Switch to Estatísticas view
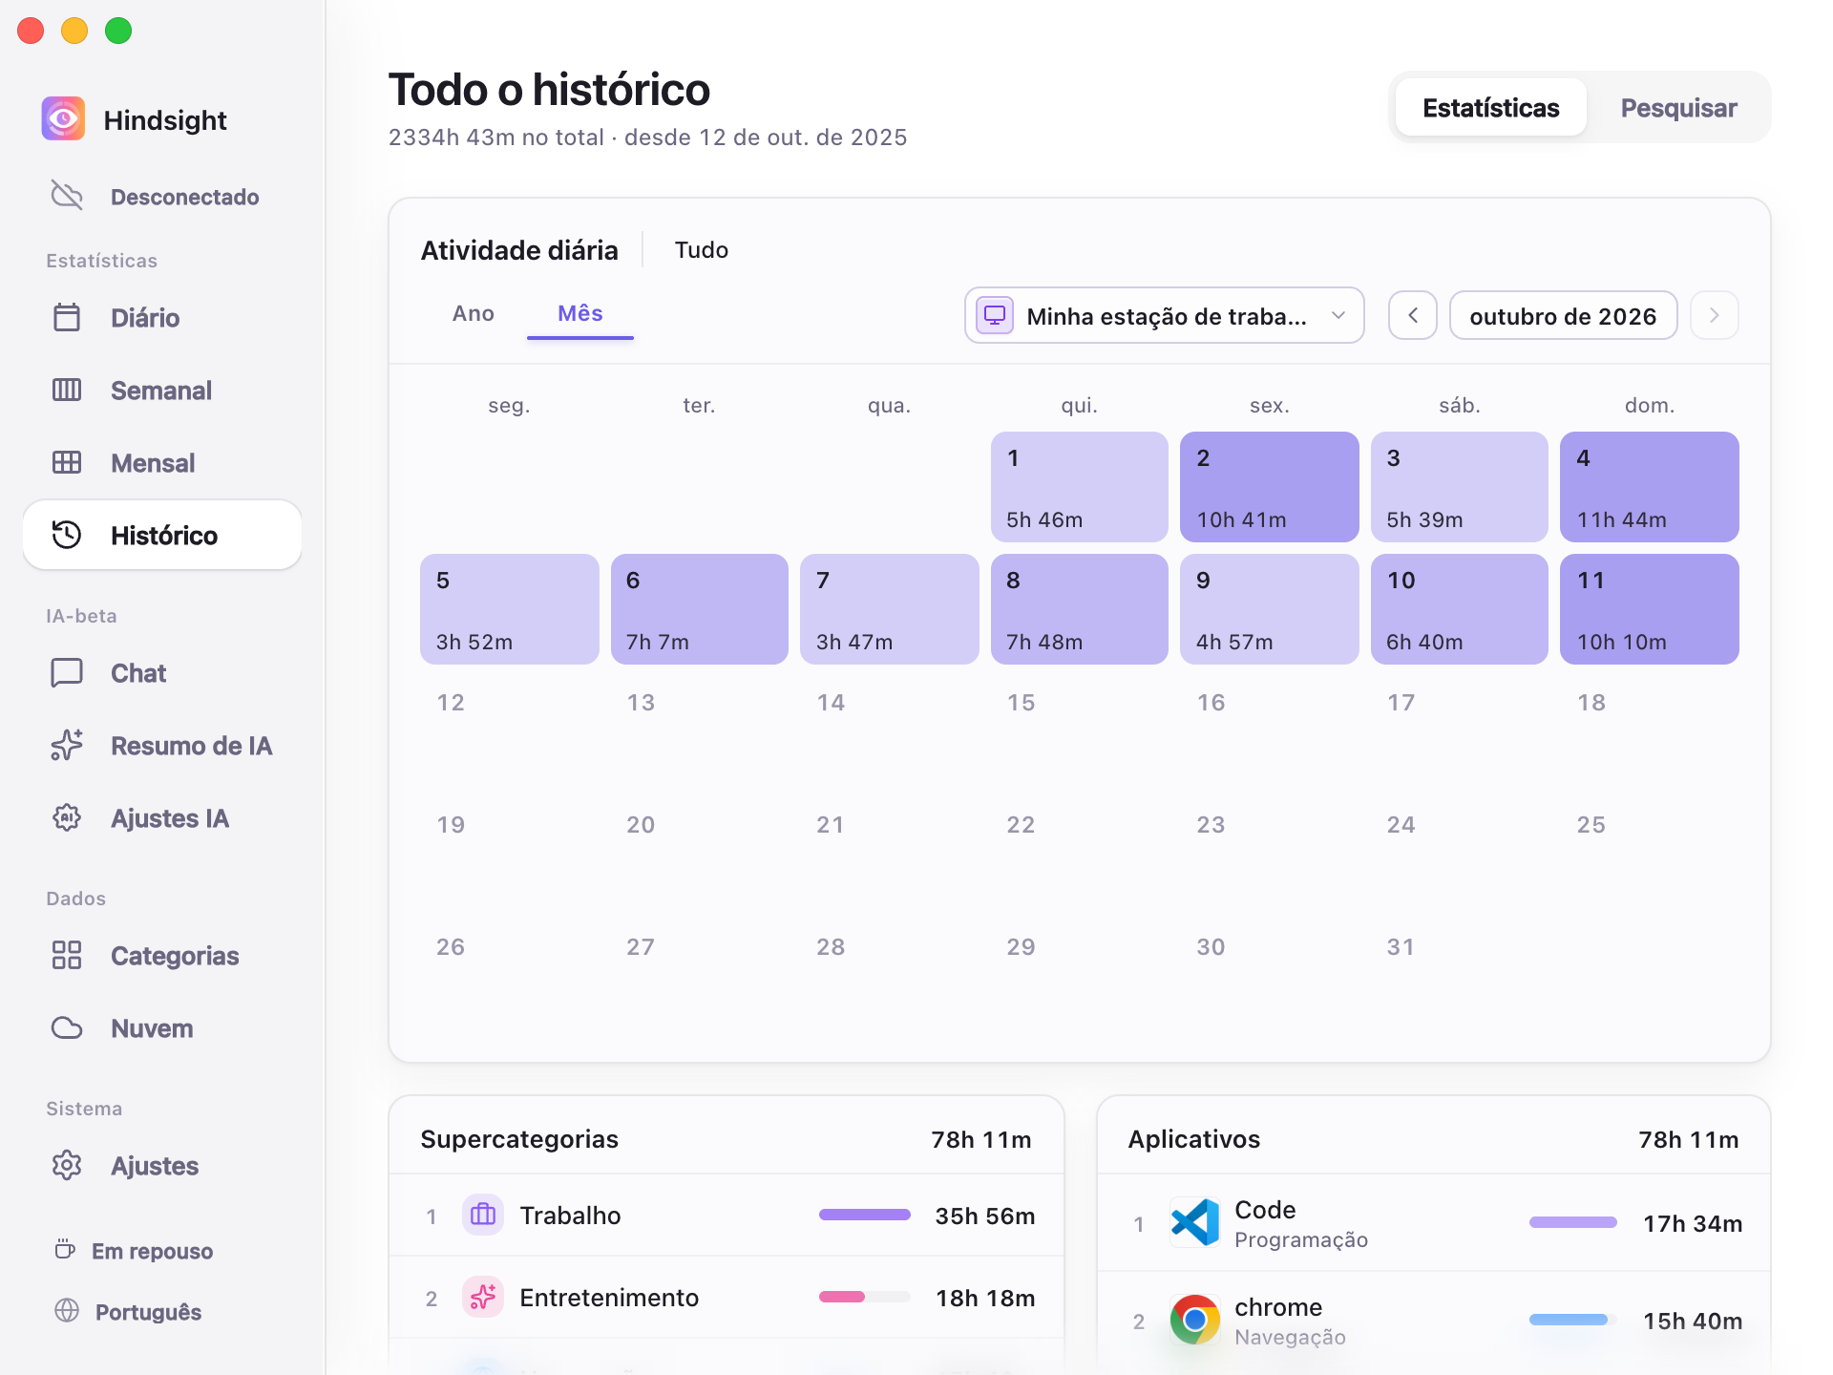 coord(1491,107)
